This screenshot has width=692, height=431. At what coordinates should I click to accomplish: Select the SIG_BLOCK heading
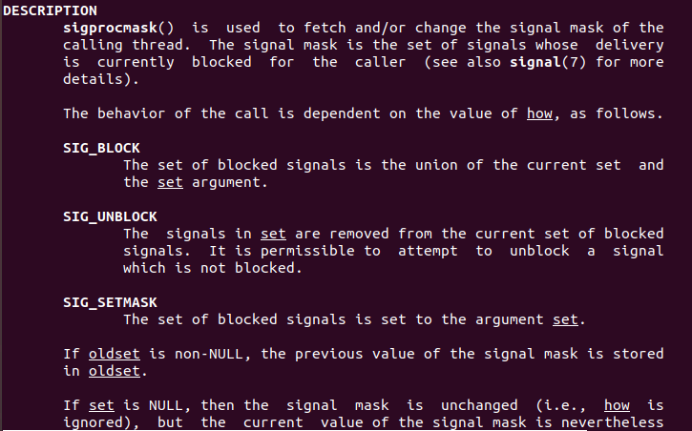click(x=101, y=149)
